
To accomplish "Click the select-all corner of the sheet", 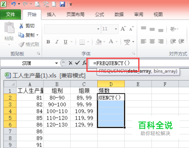I will (10, 84).
